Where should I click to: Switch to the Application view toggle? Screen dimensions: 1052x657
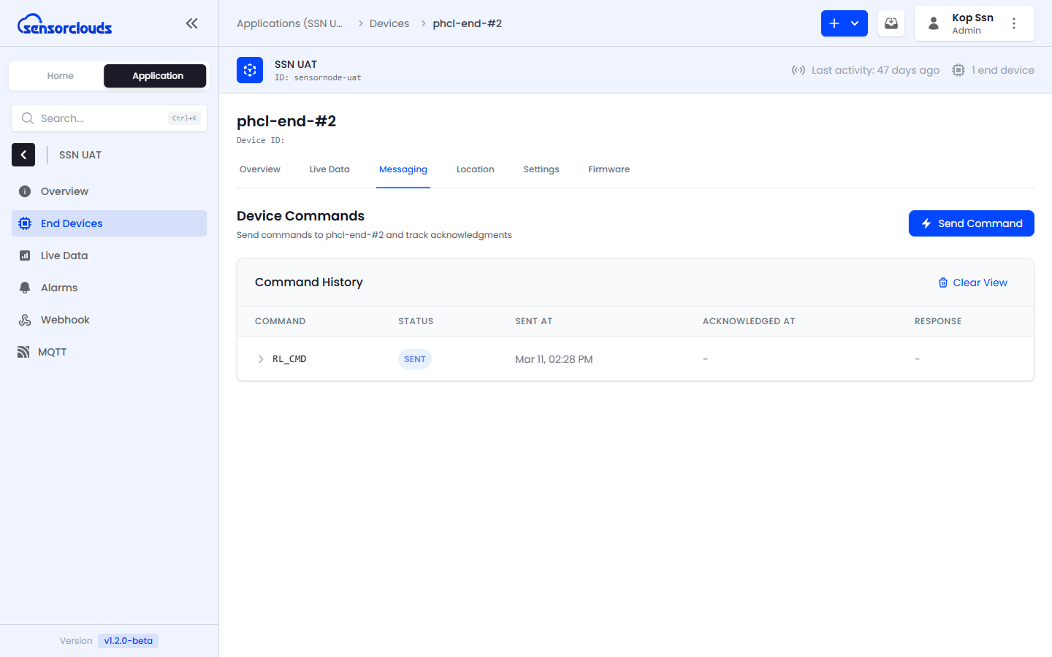click(154, 75)
